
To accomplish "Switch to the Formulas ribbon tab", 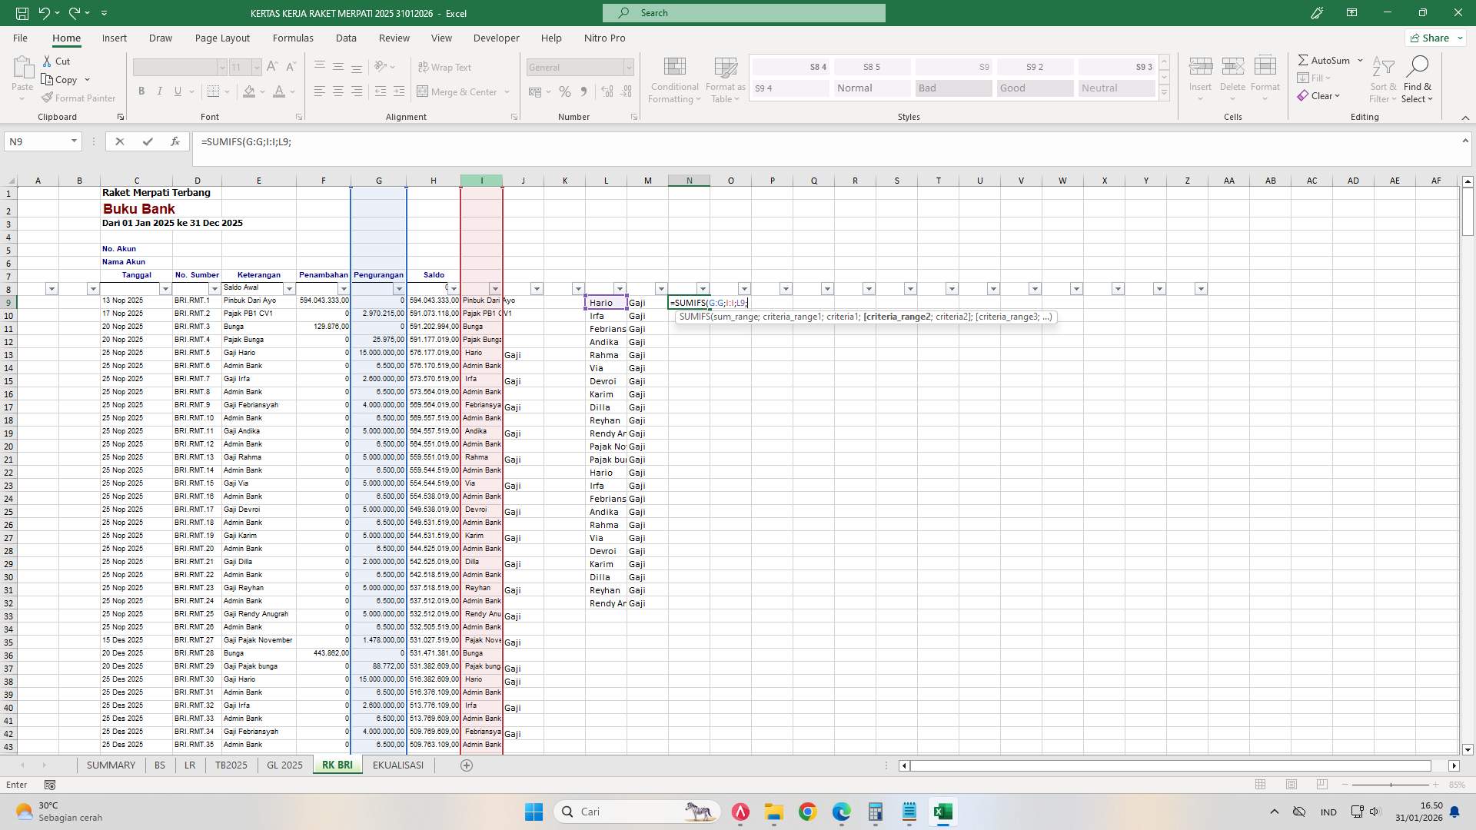I will pyautogui.click(x=293, y=38).
